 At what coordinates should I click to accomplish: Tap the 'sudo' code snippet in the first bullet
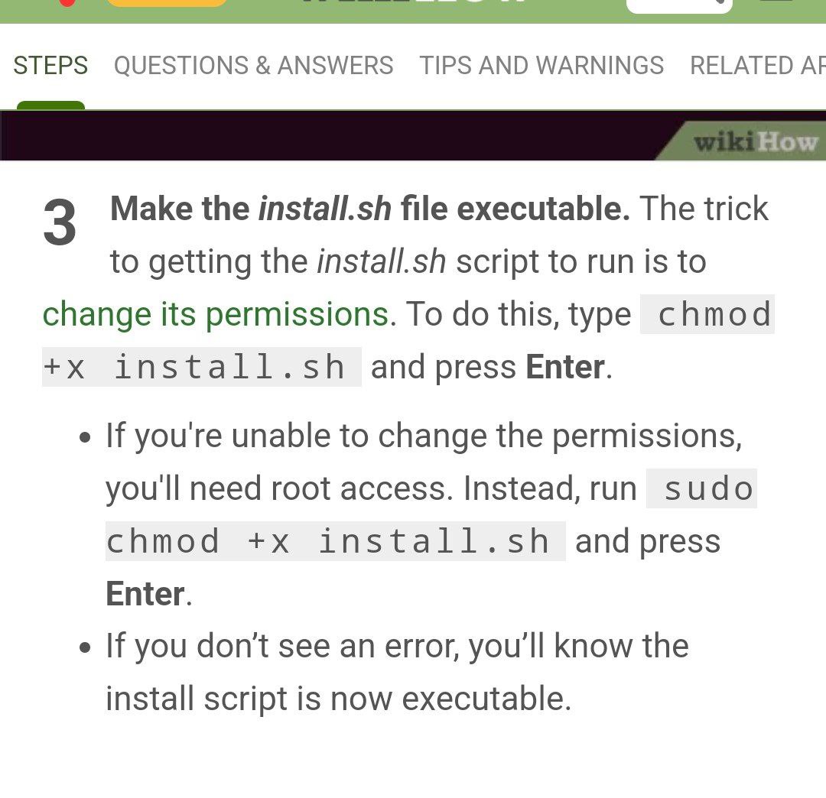tap(701, 488)
